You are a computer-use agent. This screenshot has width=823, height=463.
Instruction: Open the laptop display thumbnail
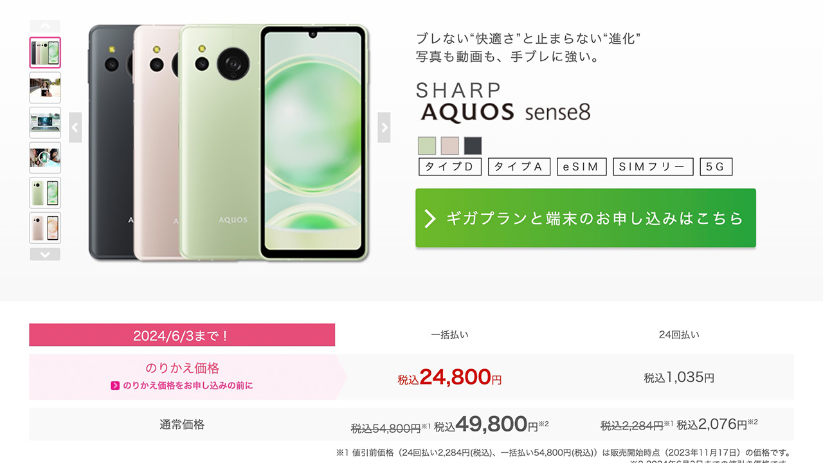45,122
